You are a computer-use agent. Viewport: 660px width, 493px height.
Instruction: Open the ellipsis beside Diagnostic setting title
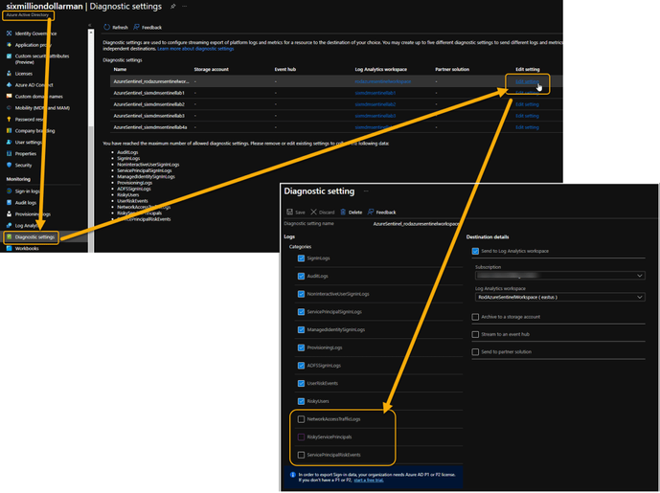point(366,190)
